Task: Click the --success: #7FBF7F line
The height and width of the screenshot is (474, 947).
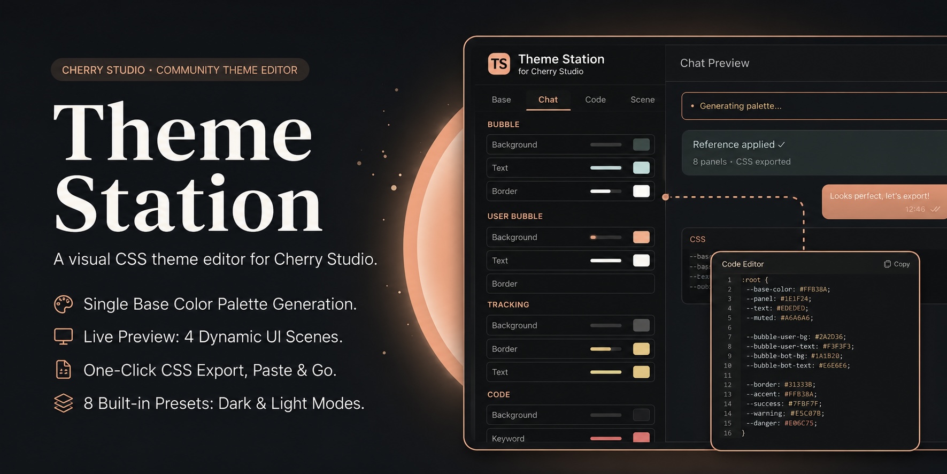Action: (x=784, y=404)
